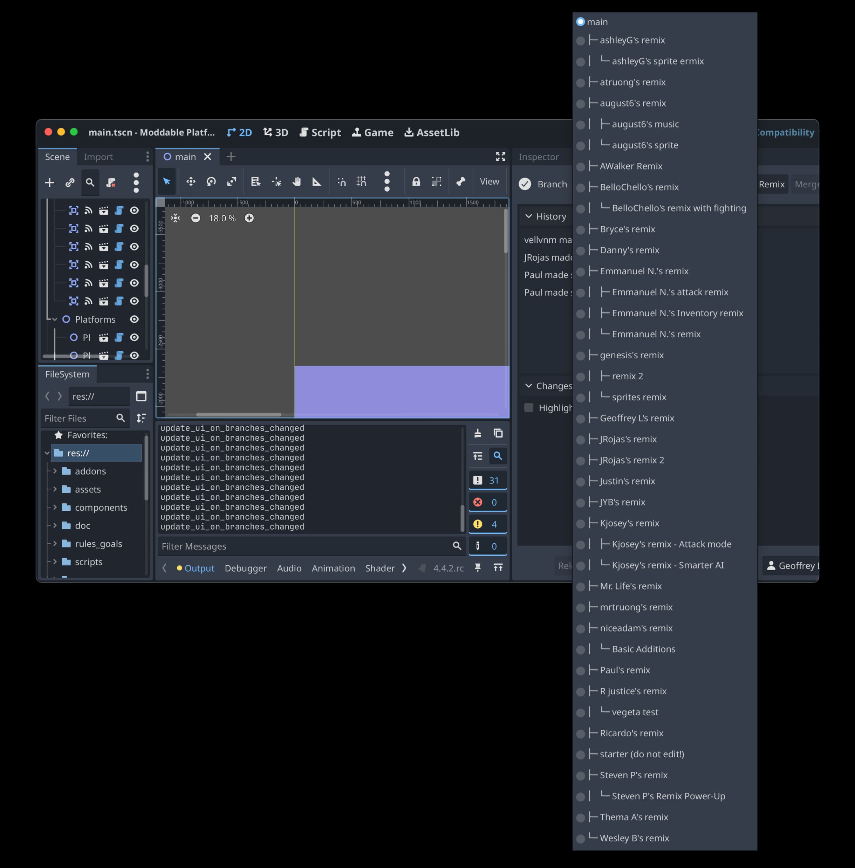Viewport: 855px width, 868px height.
Task: Click the 18.0 % zoom reset button
Action: pos(222,218)
